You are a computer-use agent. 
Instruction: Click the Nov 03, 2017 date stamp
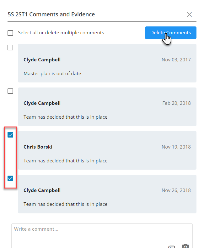(176, 60)
